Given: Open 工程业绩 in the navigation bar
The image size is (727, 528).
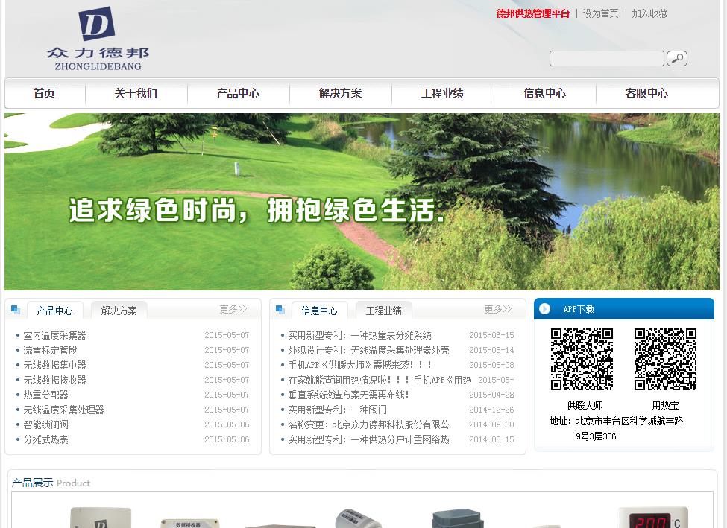Looking at the screenshot, I should (442, 94).
